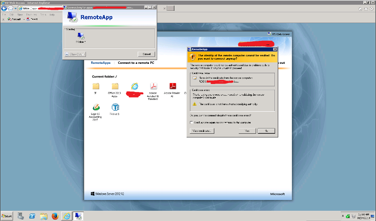The height and width of the screenshot is (221, 376).
Task: Go back in Internet Explorer
Action: [x=4, y=8]
